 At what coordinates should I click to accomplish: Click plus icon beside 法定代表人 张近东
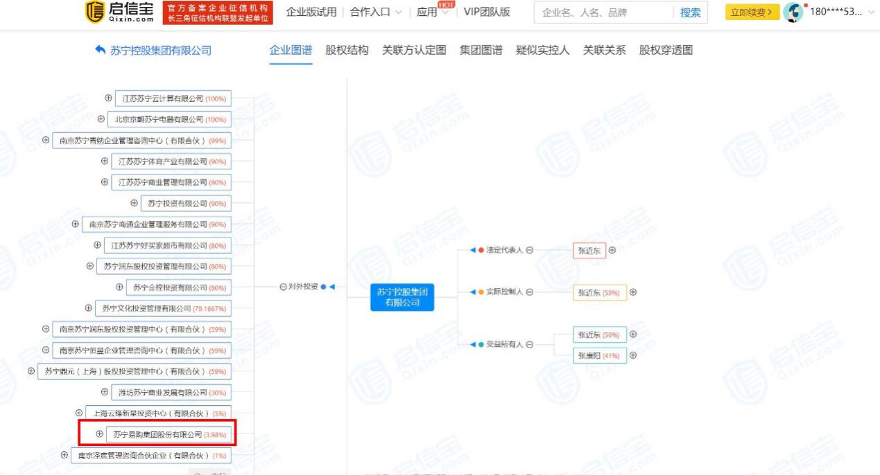coord(612,250)
